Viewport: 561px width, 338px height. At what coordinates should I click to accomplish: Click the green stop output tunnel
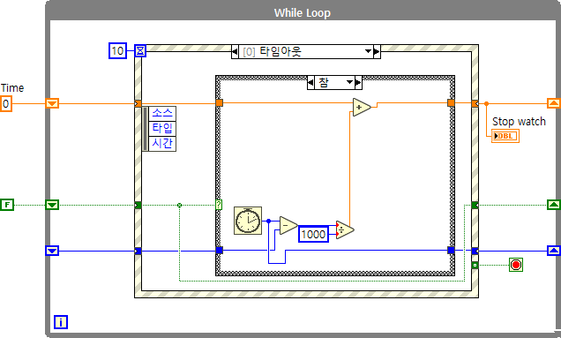point(475,265)
